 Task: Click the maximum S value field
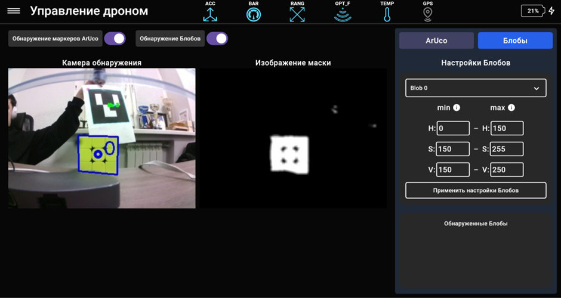coord(507,149)
